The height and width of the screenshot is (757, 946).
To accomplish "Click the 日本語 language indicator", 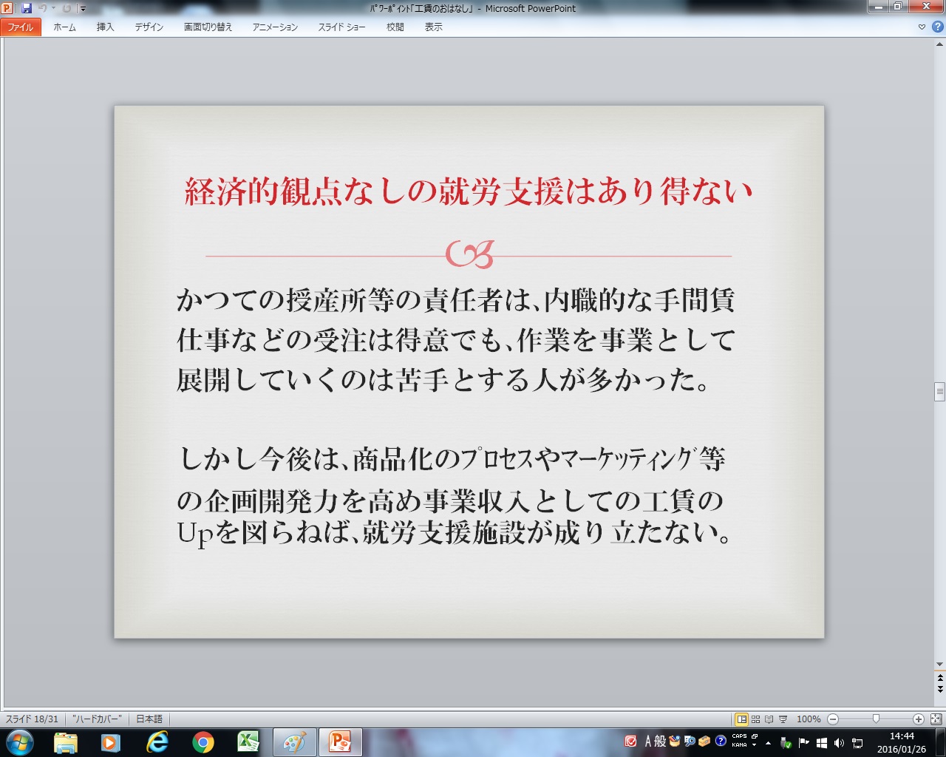I will [x=149, y=719].
